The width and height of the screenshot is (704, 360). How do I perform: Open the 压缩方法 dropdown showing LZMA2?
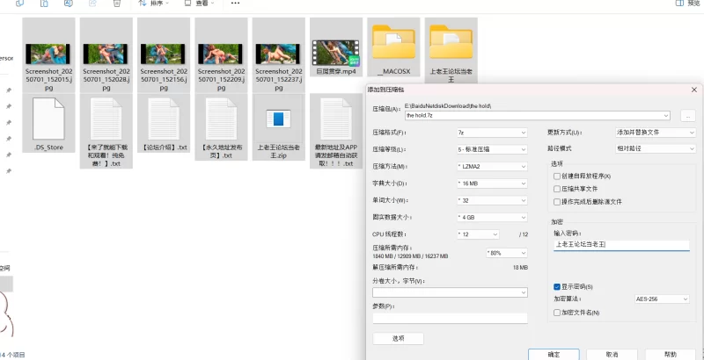pyautogui.click(x=492, y=167)
